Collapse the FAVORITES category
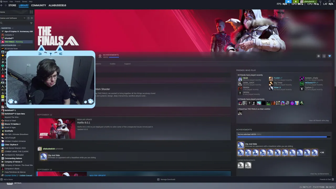The height and width of the screenshot is (189, 336). [x=6, y=28]
